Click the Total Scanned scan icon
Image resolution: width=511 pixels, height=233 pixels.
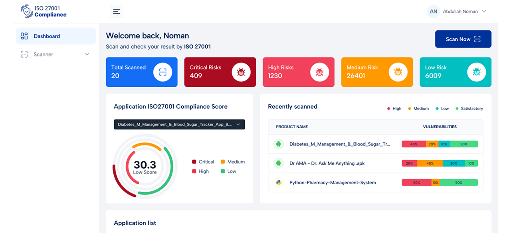162,72
